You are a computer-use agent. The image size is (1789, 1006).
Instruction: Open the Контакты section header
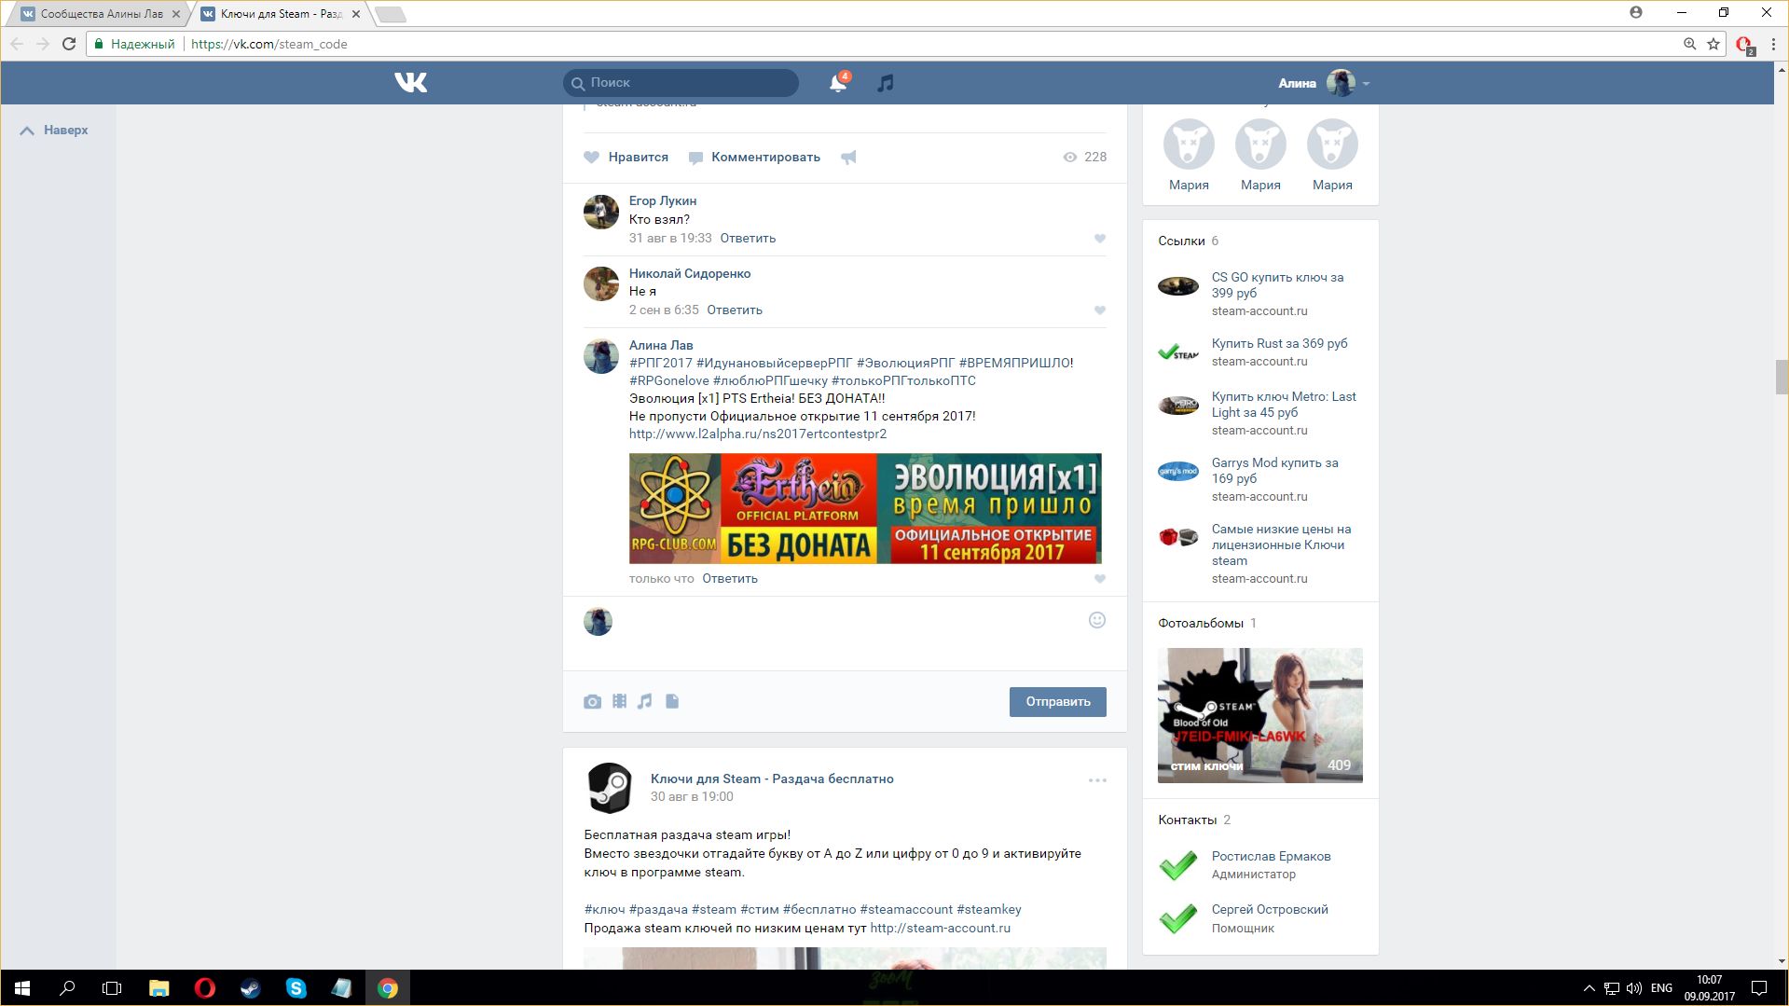(x=1194, y=820)
